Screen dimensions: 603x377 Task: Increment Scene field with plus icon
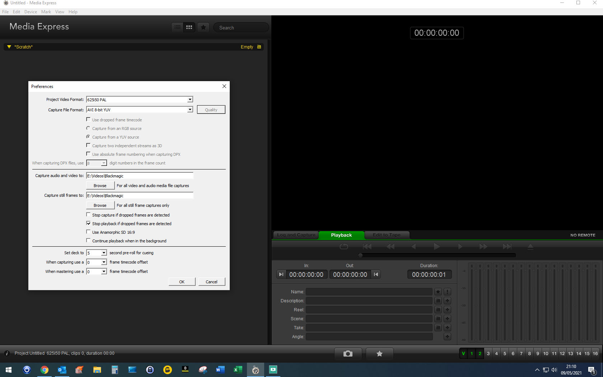(447, 319)
